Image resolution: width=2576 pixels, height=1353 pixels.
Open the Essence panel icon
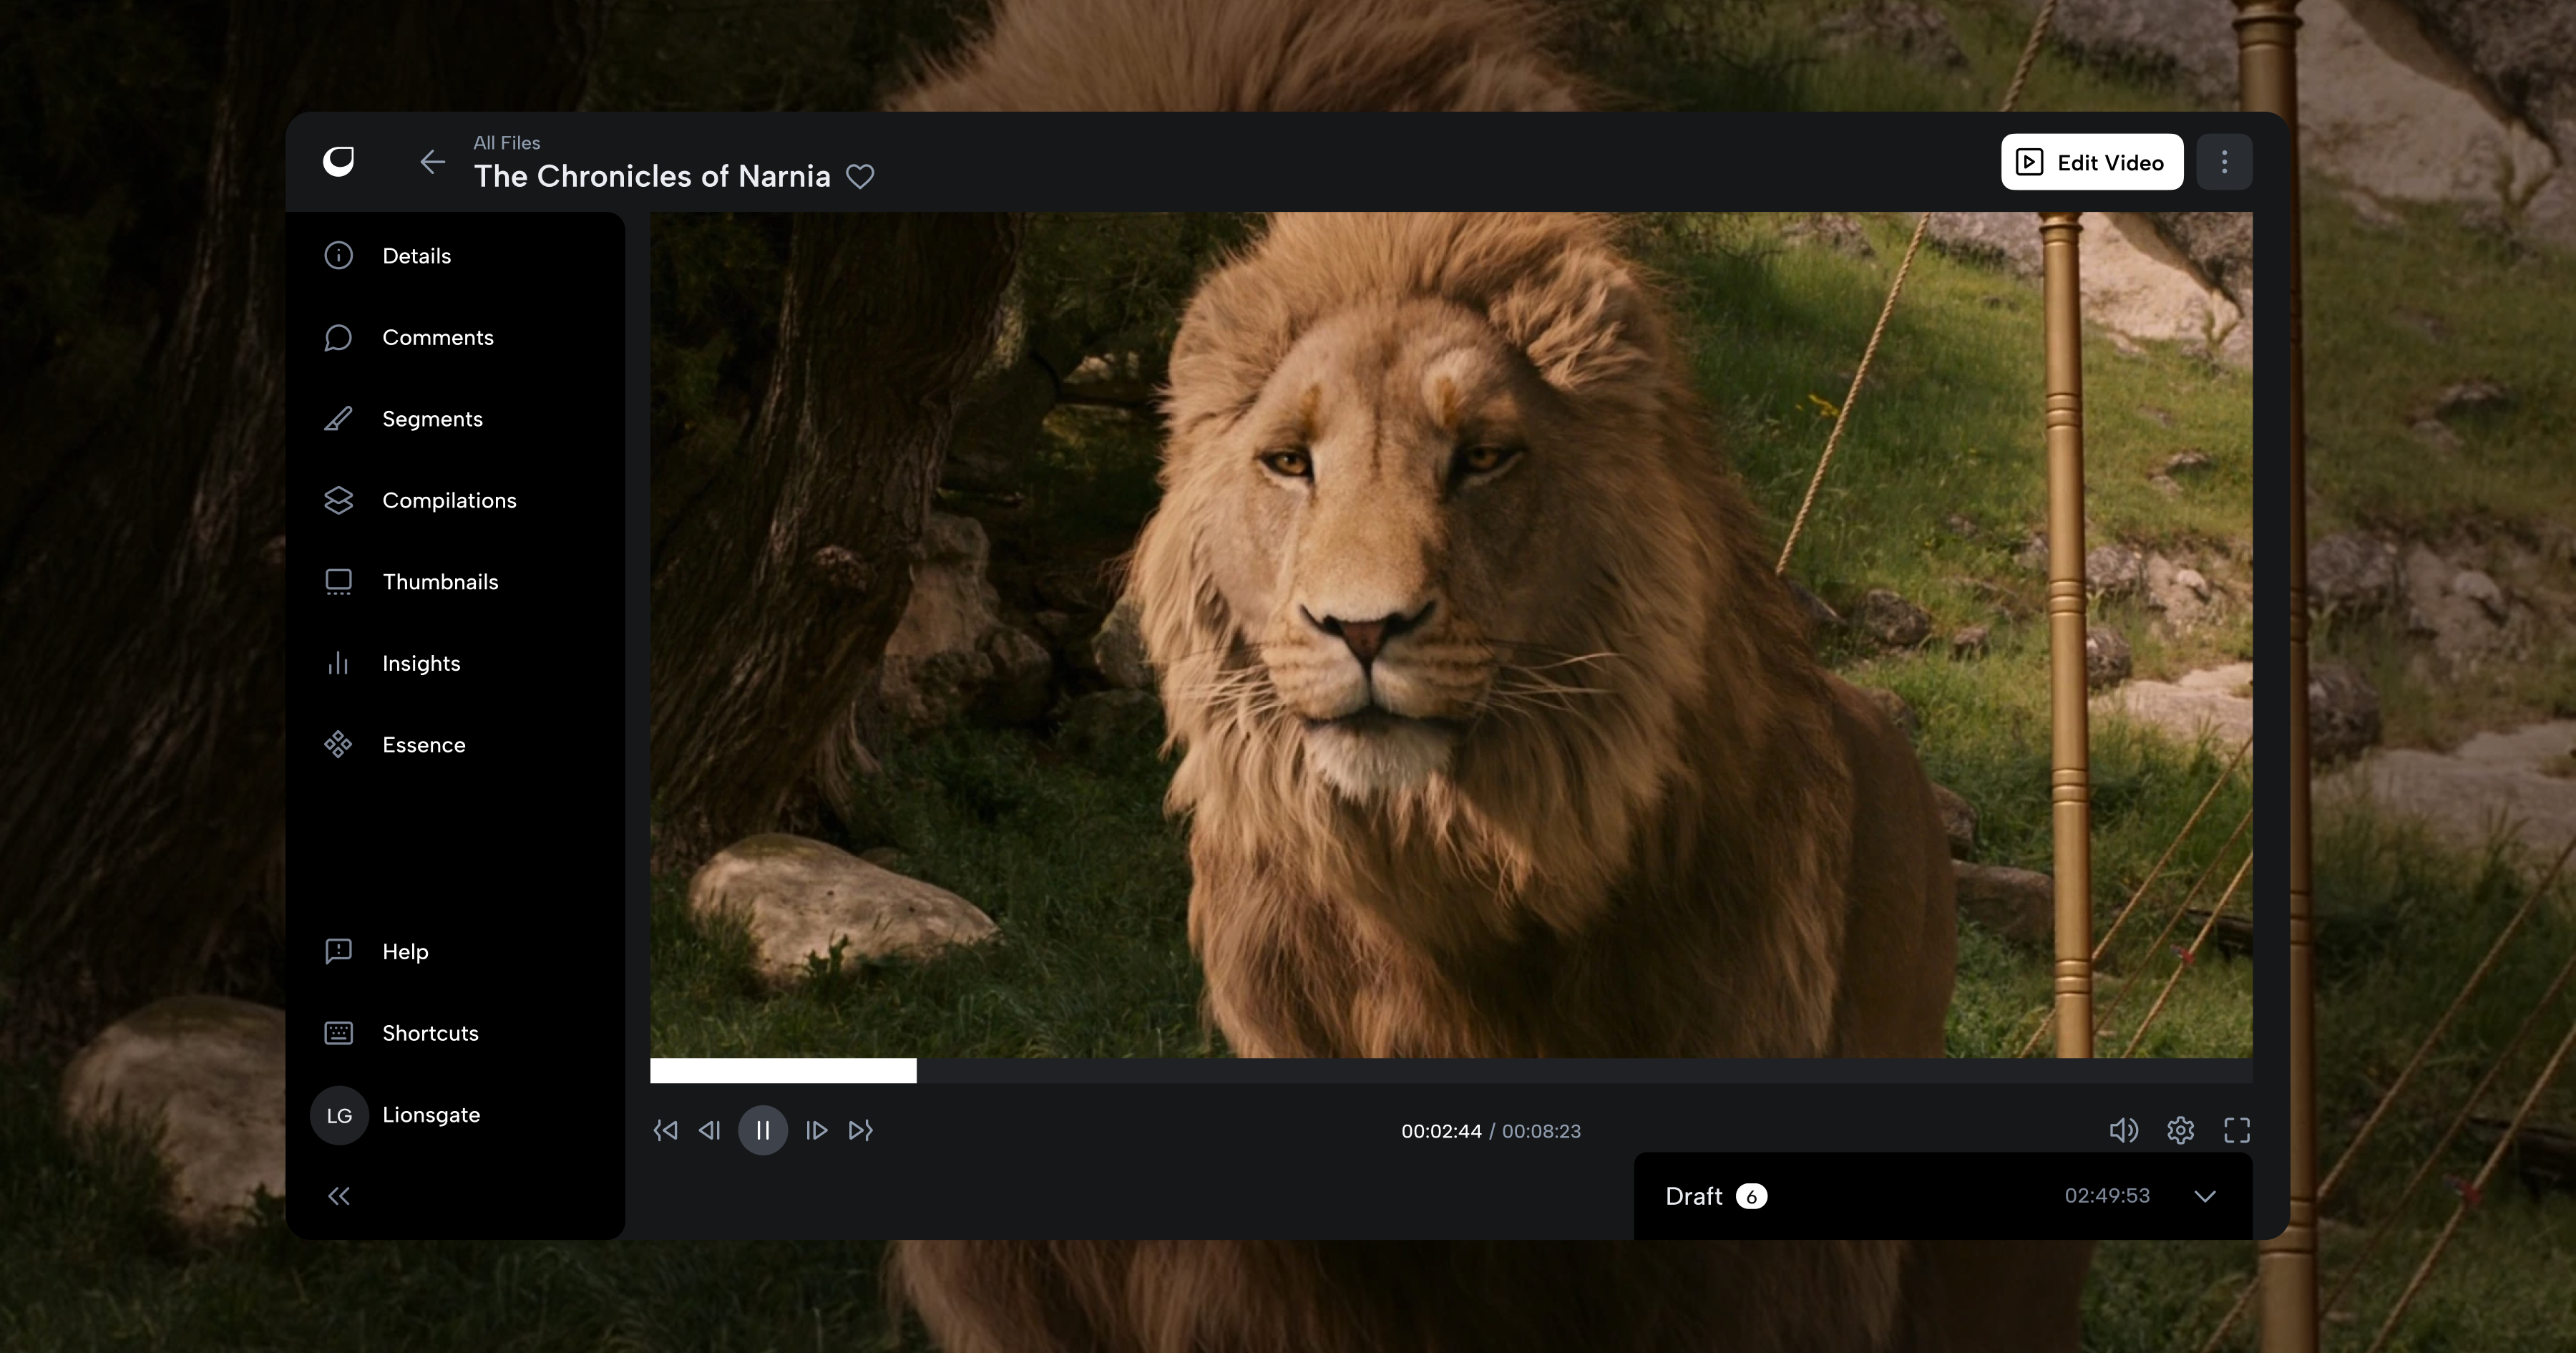pos(338,745)
